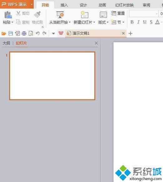Screen dimensions: 163x182
Task: Switch to the 幻灯片 slides pane tab
Action: [x=21, y=43]
